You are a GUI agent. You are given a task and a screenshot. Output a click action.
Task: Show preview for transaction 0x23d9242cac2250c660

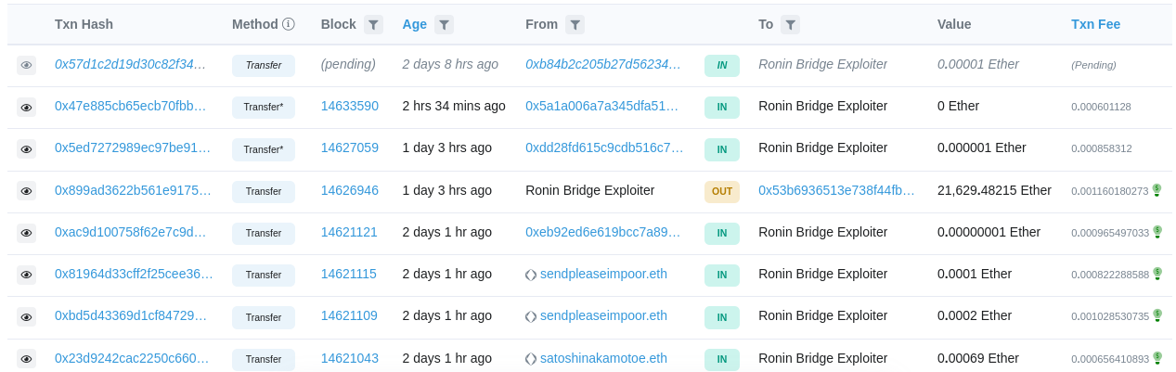(26, 359)
